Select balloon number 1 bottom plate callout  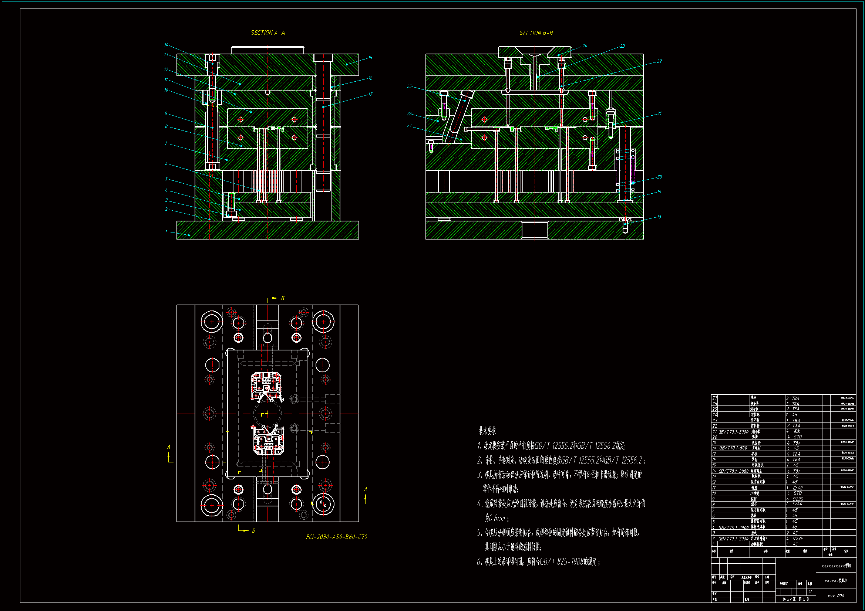166,231
